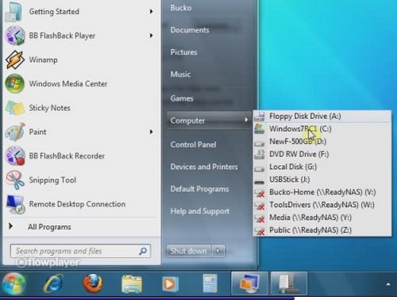Open Internet Explorer from taskbar
Screen dimensions: 397x300
tap(53, 283)
